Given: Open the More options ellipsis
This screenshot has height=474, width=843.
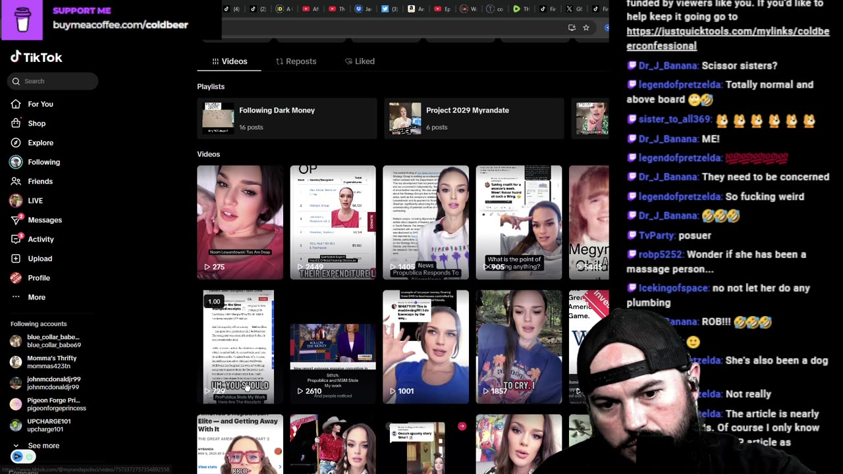Looking at the screenshot, I should pyautogui.click(x=16, y=297).
